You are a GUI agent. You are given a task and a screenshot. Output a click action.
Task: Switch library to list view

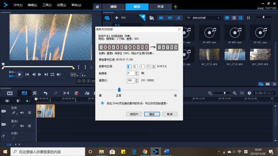click(234, 18)
